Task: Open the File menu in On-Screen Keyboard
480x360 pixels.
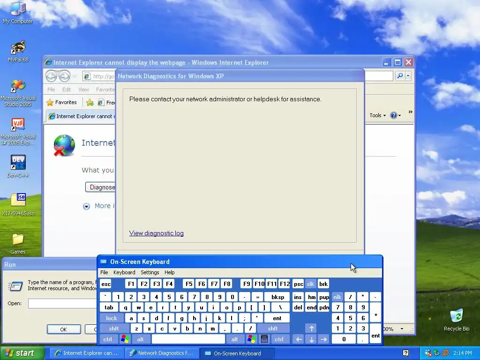Action: pyautogui.click(x=104, y=272)
